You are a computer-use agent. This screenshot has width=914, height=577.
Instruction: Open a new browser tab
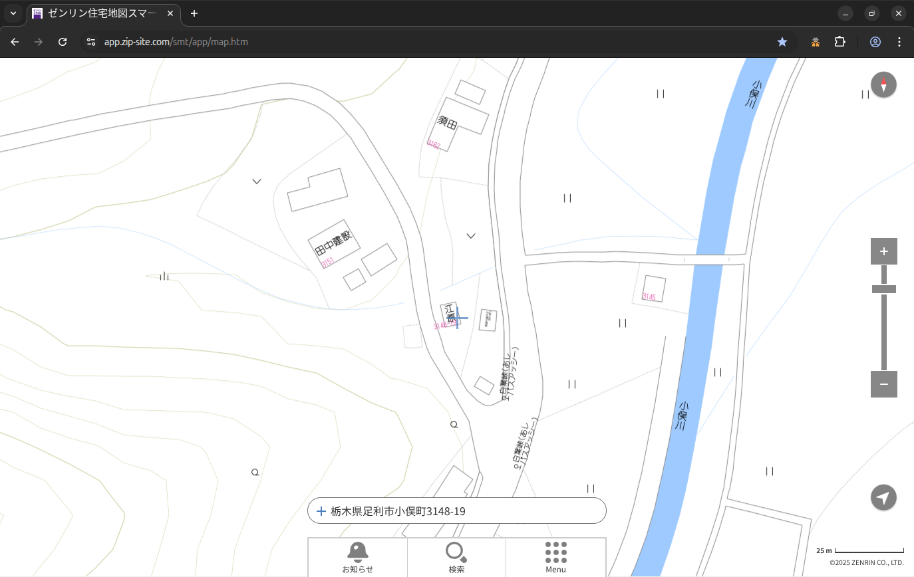click(194, 13)
